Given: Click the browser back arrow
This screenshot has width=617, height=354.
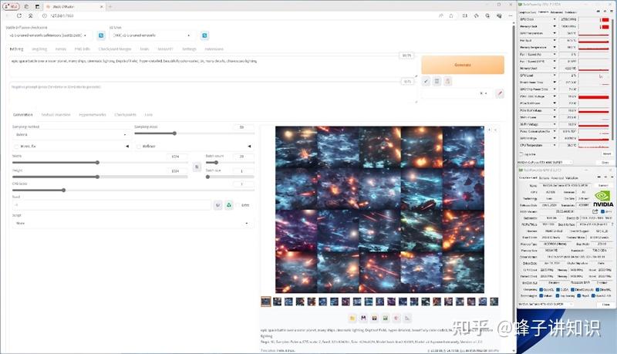Looking at the screenshot, I should [x=8, y=15].
